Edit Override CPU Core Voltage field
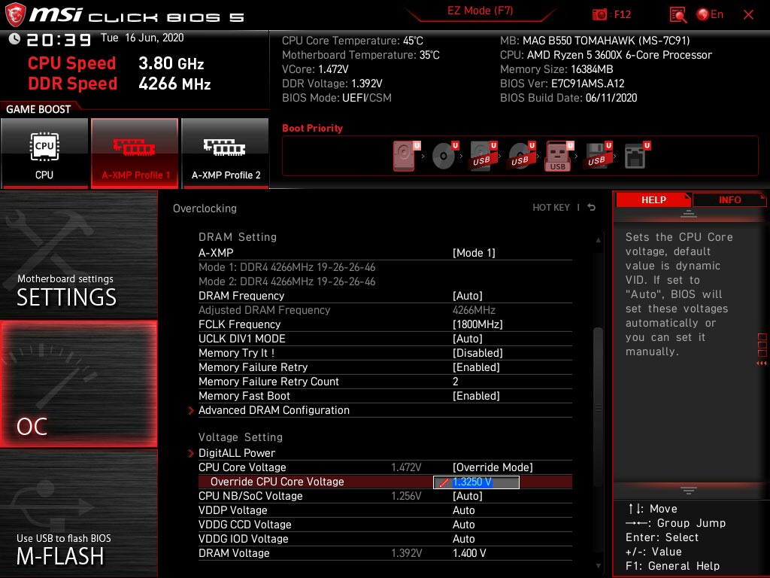The height and width of the screenshot is (578, 770). pos(476,482)
